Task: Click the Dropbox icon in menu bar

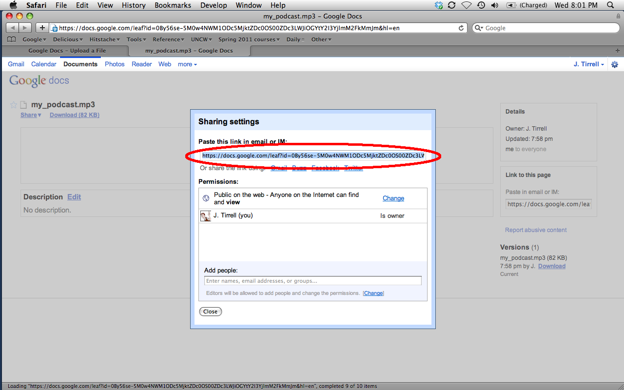Action: click(x=439, y=5)
